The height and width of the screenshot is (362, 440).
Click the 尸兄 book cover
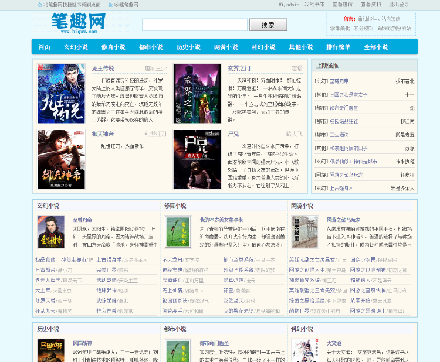[197, 159]
